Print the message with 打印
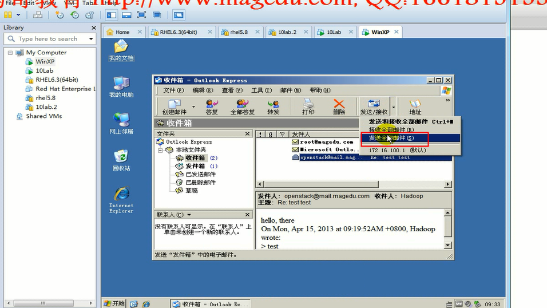The height and width of the screenshot is (308, 547). click(308, 106)
